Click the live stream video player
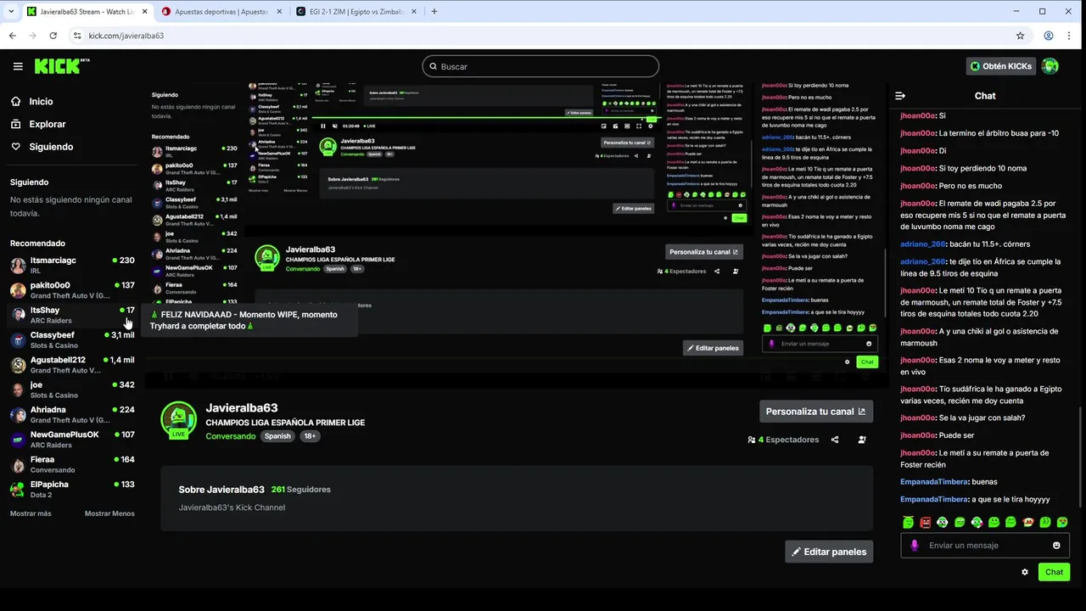1086x611 pixels. pos(516,235)
